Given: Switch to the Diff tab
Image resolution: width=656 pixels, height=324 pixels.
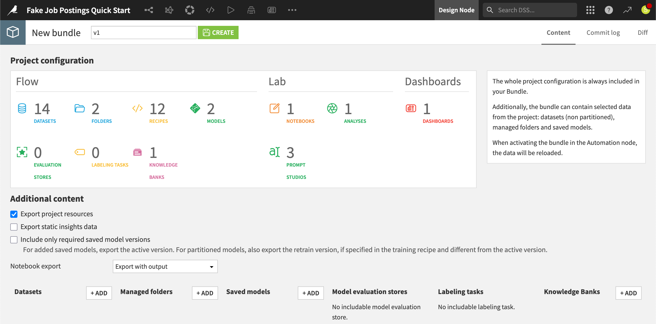Looking at the screenshot, I should 643,33.
